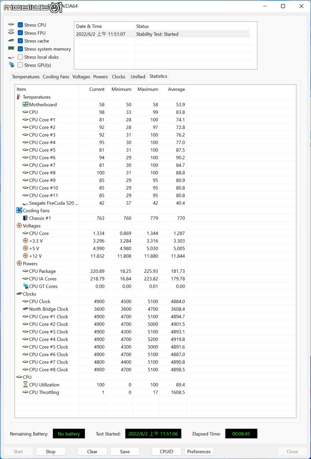Click the Minimum column header
The image size is (311, 459).
[120, 89]
